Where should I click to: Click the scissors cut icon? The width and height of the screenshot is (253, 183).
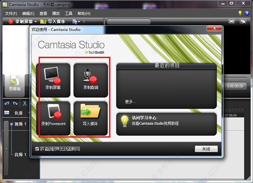(25, 103)
